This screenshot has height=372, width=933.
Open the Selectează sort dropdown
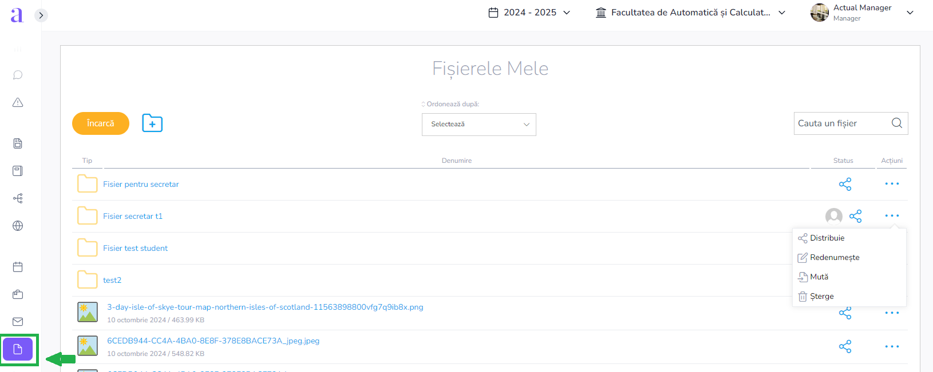[479, 125]
